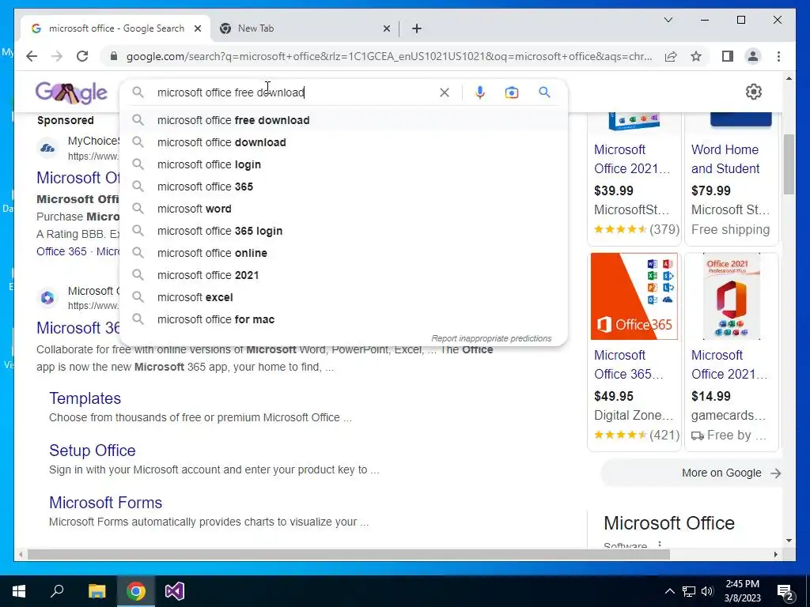The image size is (810, 607).
Task: Select the microsoft office Google Search tab
Action: coord(115,29)
